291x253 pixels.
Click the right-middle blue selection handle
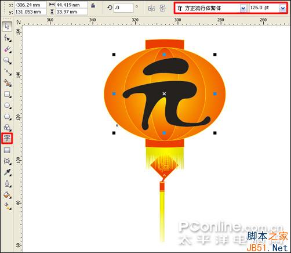point(215,94)
